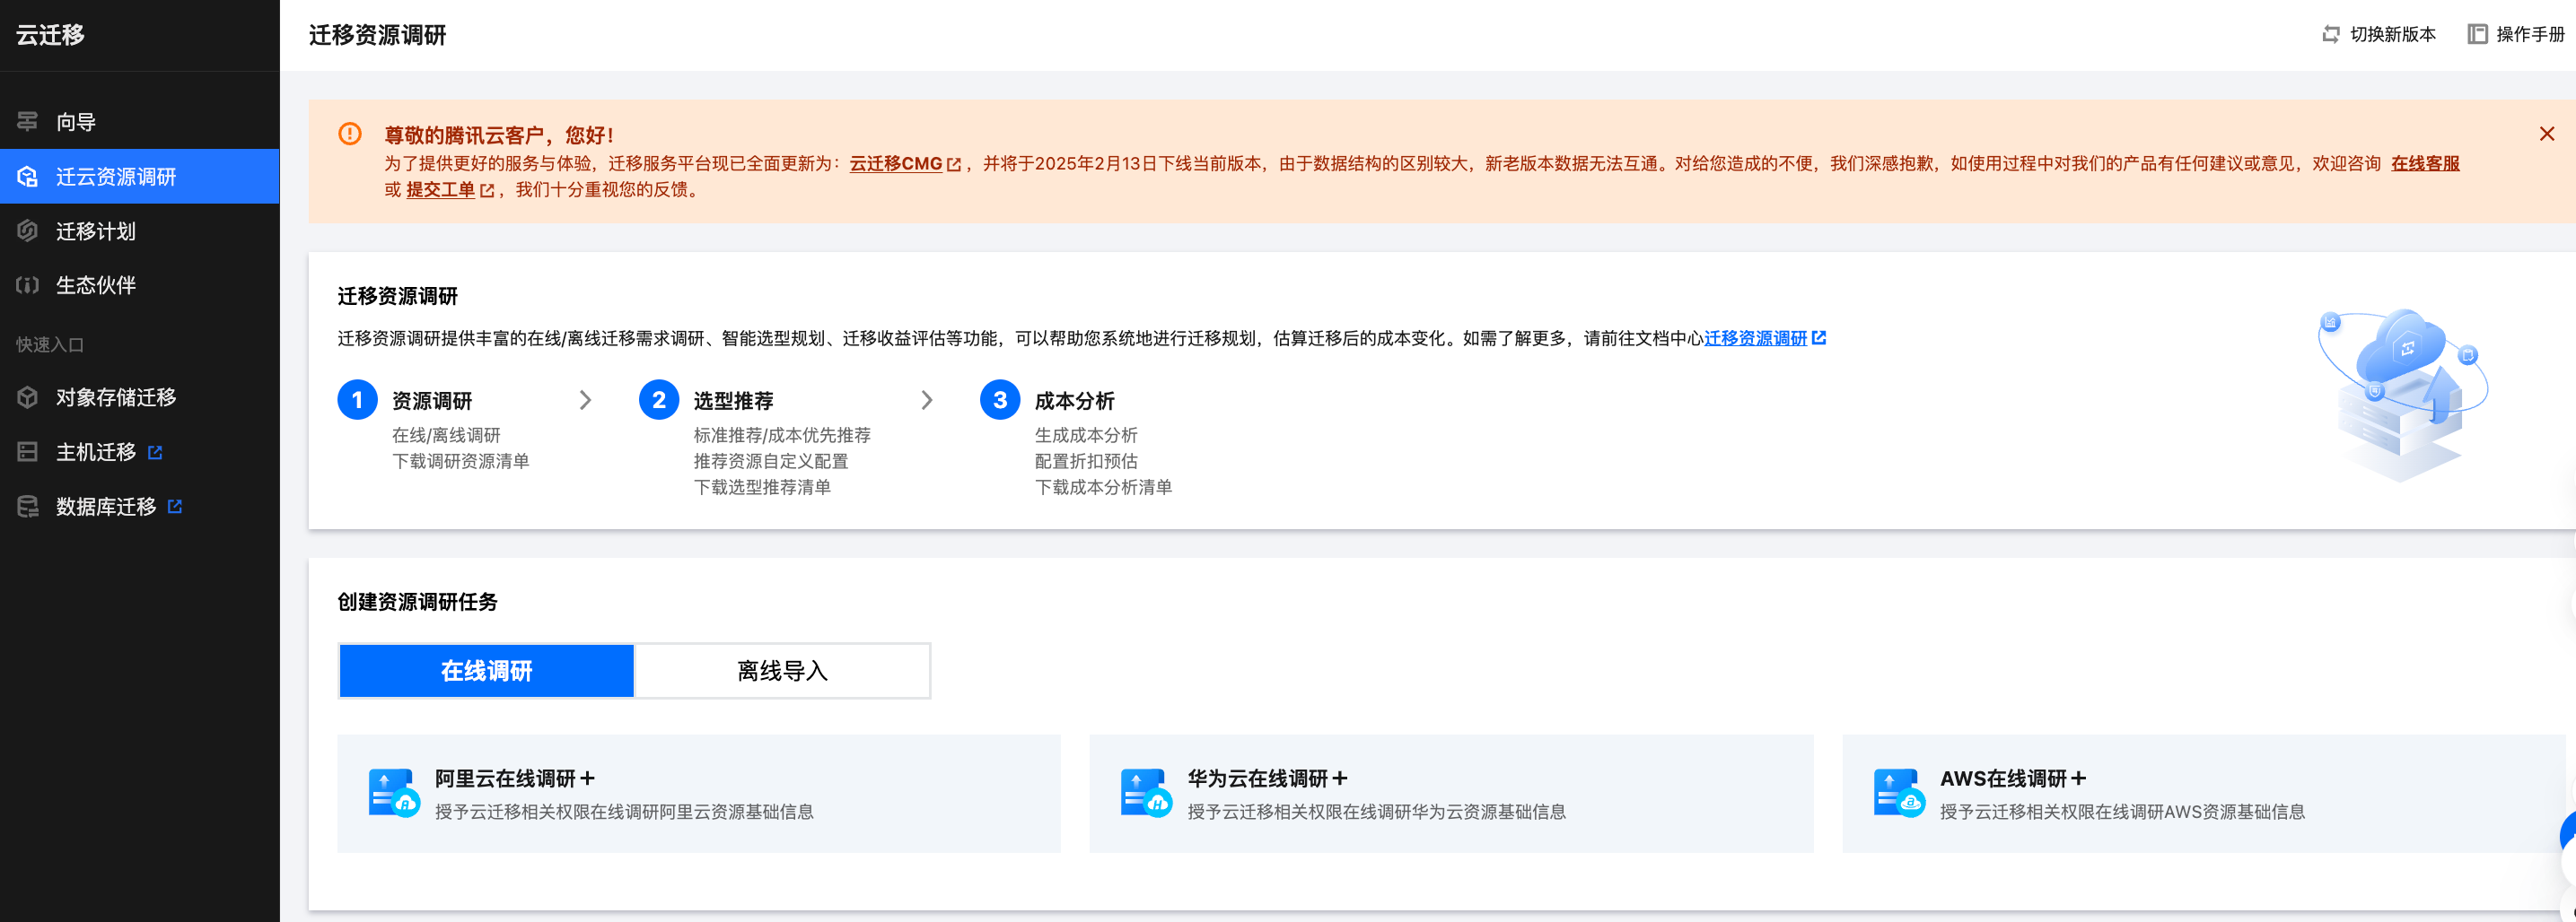Screen dimensions: 2576x922
Task: Click the 选型推荐 step title
Action: click(x=733, y=401)
